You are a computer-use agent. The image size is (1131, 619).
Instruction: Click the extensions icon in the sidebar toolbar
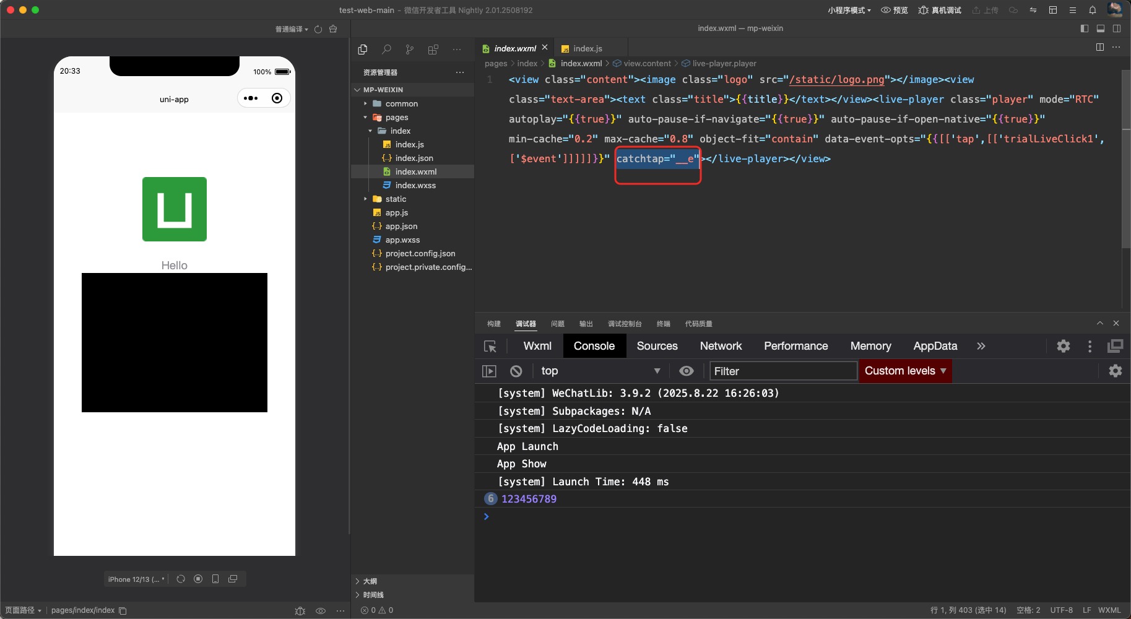pyautogui.click(x=433, y=50)
